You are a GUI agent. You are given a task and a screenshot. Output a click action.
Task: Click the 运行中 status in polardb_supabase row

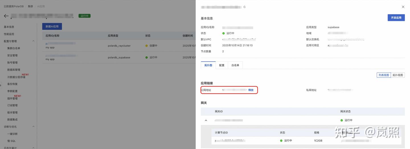tap(151, 57)
